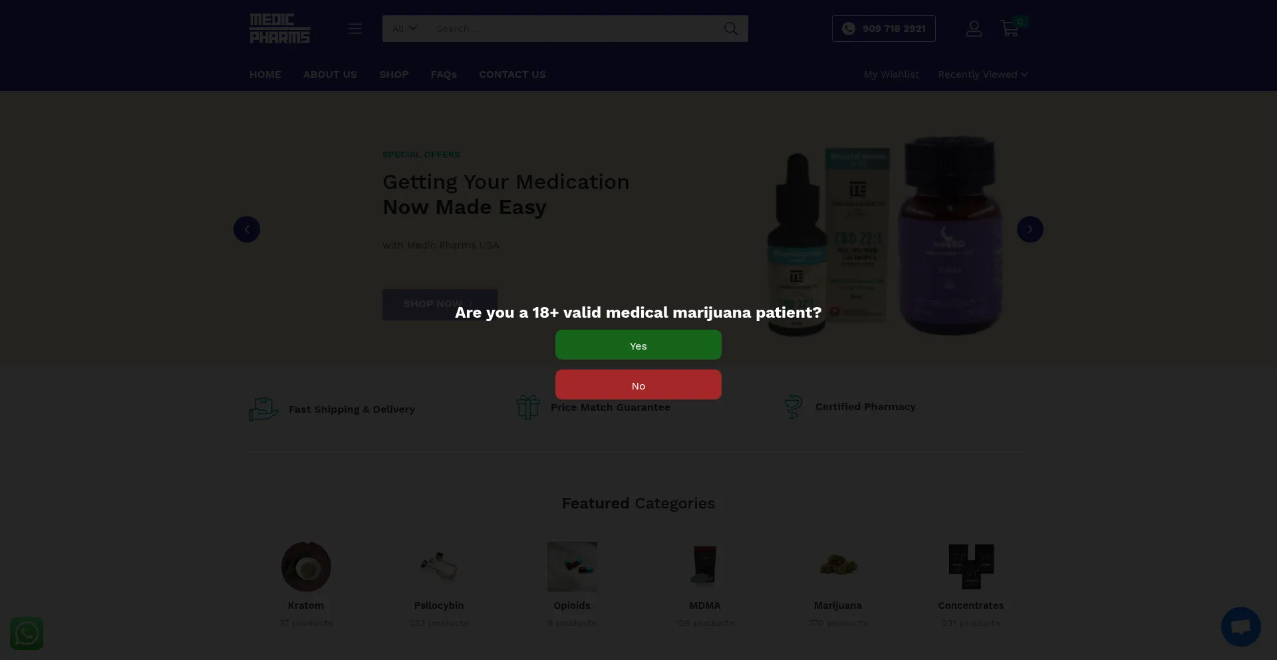Open the shopping cart icon
The image size is (1277, 660).
pos(1010,29)
